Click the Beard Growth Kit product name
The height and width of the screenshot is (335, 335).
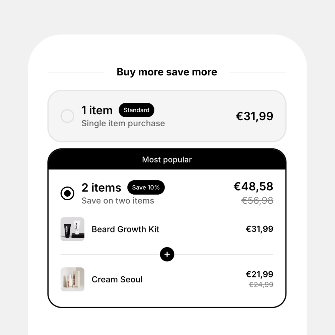(125, 229)
